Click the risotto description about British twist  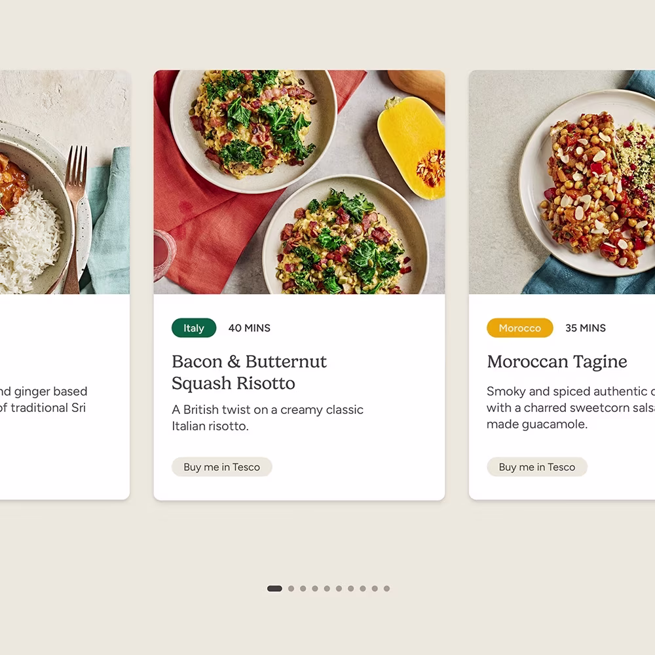point(267,418)
